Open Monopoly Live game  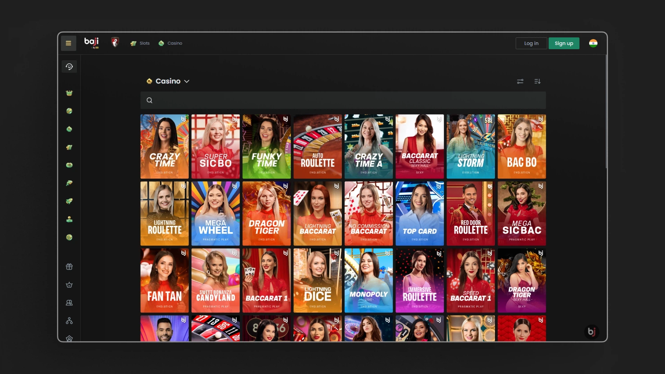pos(369,280)
